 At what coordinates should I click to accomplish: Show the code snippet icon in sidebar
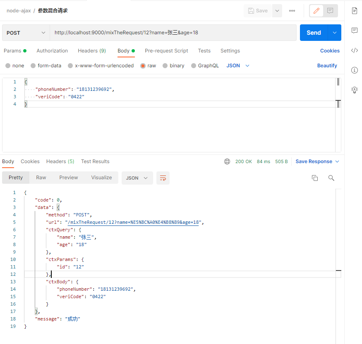(355, 50)
